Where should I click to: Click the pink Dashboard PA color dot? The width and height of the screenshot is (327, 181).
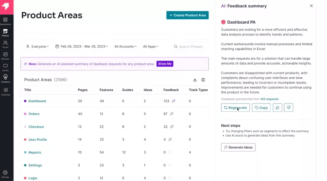[223, 22]
